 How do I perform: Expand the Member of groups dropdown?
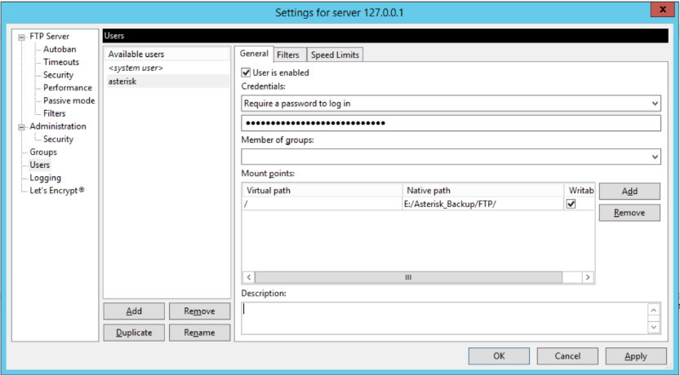coord(655,157)
